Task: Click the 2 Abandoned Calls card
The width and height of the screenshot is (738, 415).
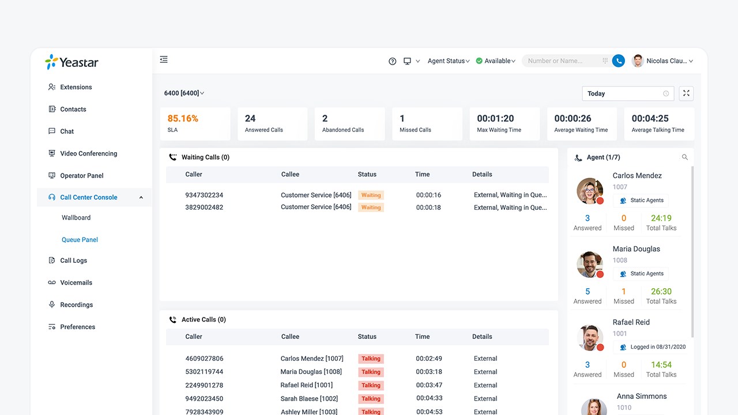Action: pyautogui.click(x=349, y=123)
